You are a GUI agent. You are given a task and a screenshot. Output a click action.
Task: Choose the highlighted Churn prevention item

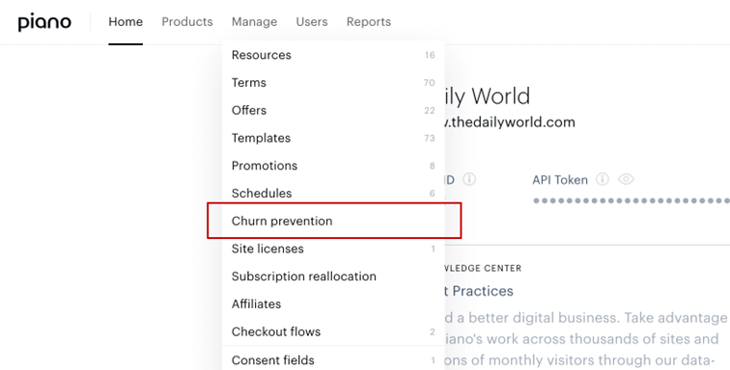pos(334,221)
